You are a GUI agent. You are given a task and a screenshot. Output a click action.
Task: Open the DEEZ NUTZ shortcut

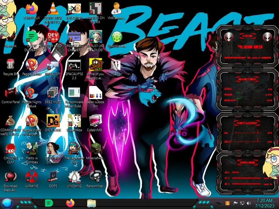coord(53,93)
